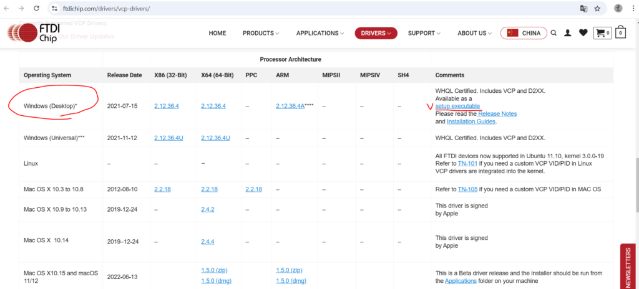Open the Applications folder link
The height and width of the screenshot is (289, 639).
461,281
